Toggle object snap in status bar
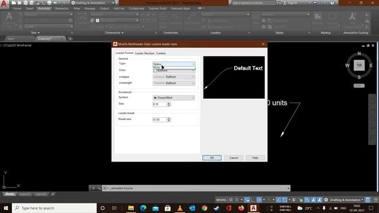The image size is (379, 213). pos(285,200)
